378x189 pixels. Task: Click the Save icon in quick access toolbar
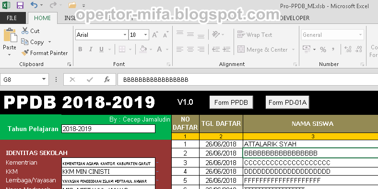click(x=20, y=5)
